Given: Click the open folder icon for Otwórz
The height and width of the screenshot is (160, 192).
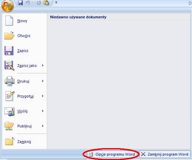Looking at the screenshot, I should [9, 36].
